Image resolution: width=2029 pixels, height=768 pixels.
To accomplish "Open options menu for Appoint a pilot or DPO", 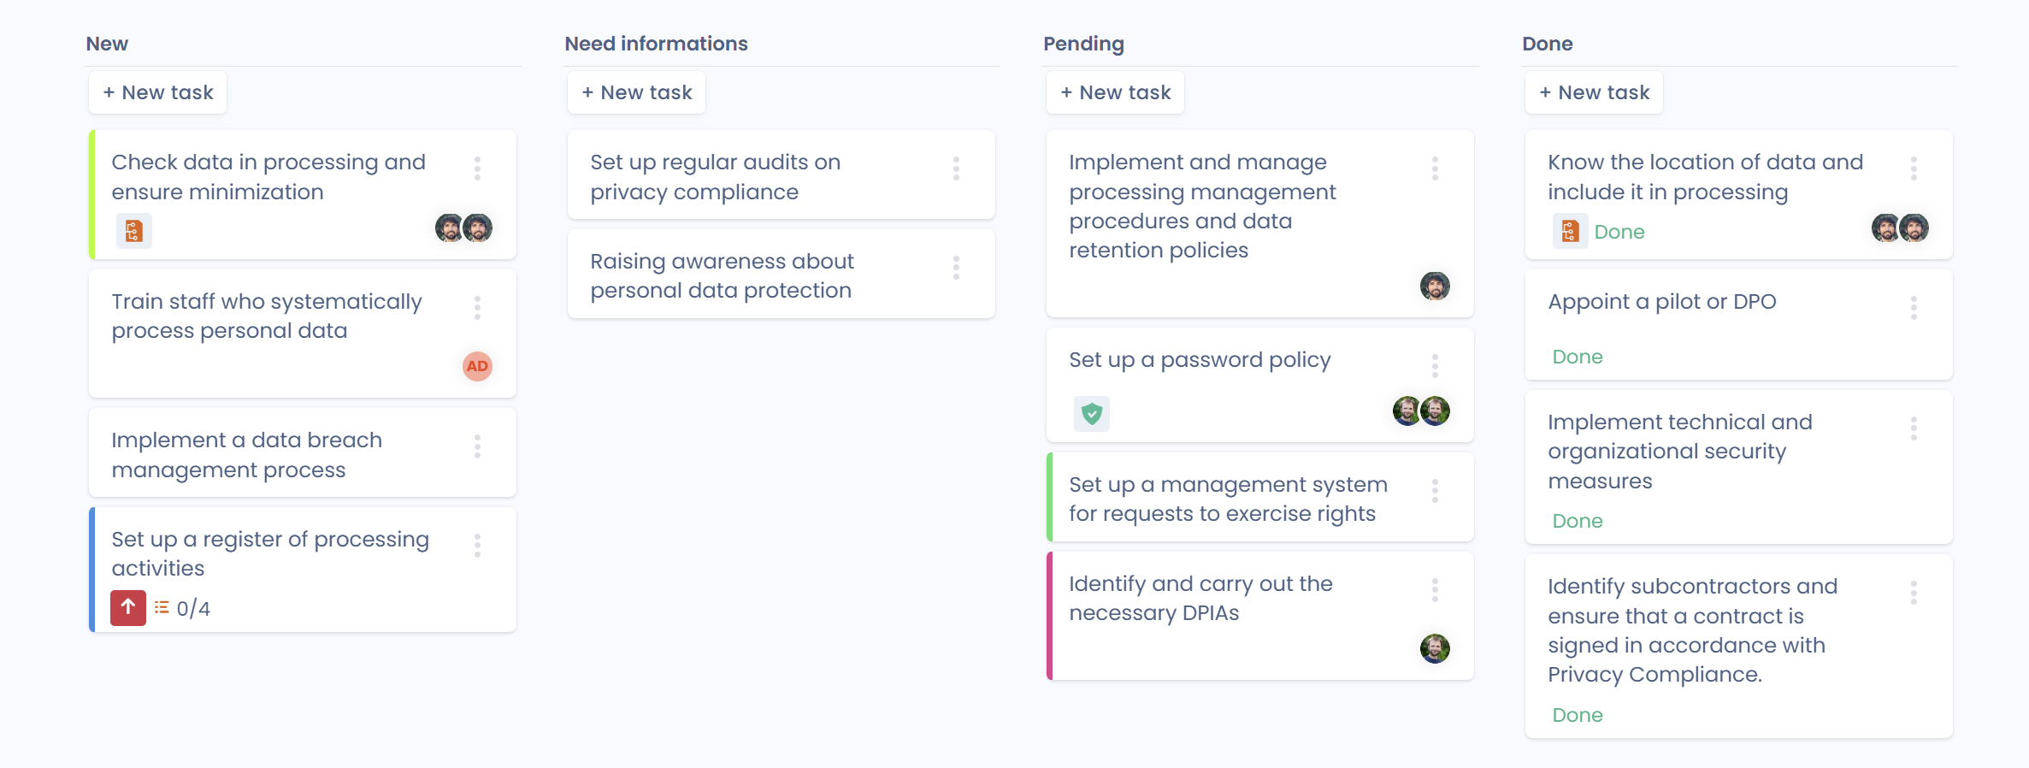I will (x=1914, y=308).
